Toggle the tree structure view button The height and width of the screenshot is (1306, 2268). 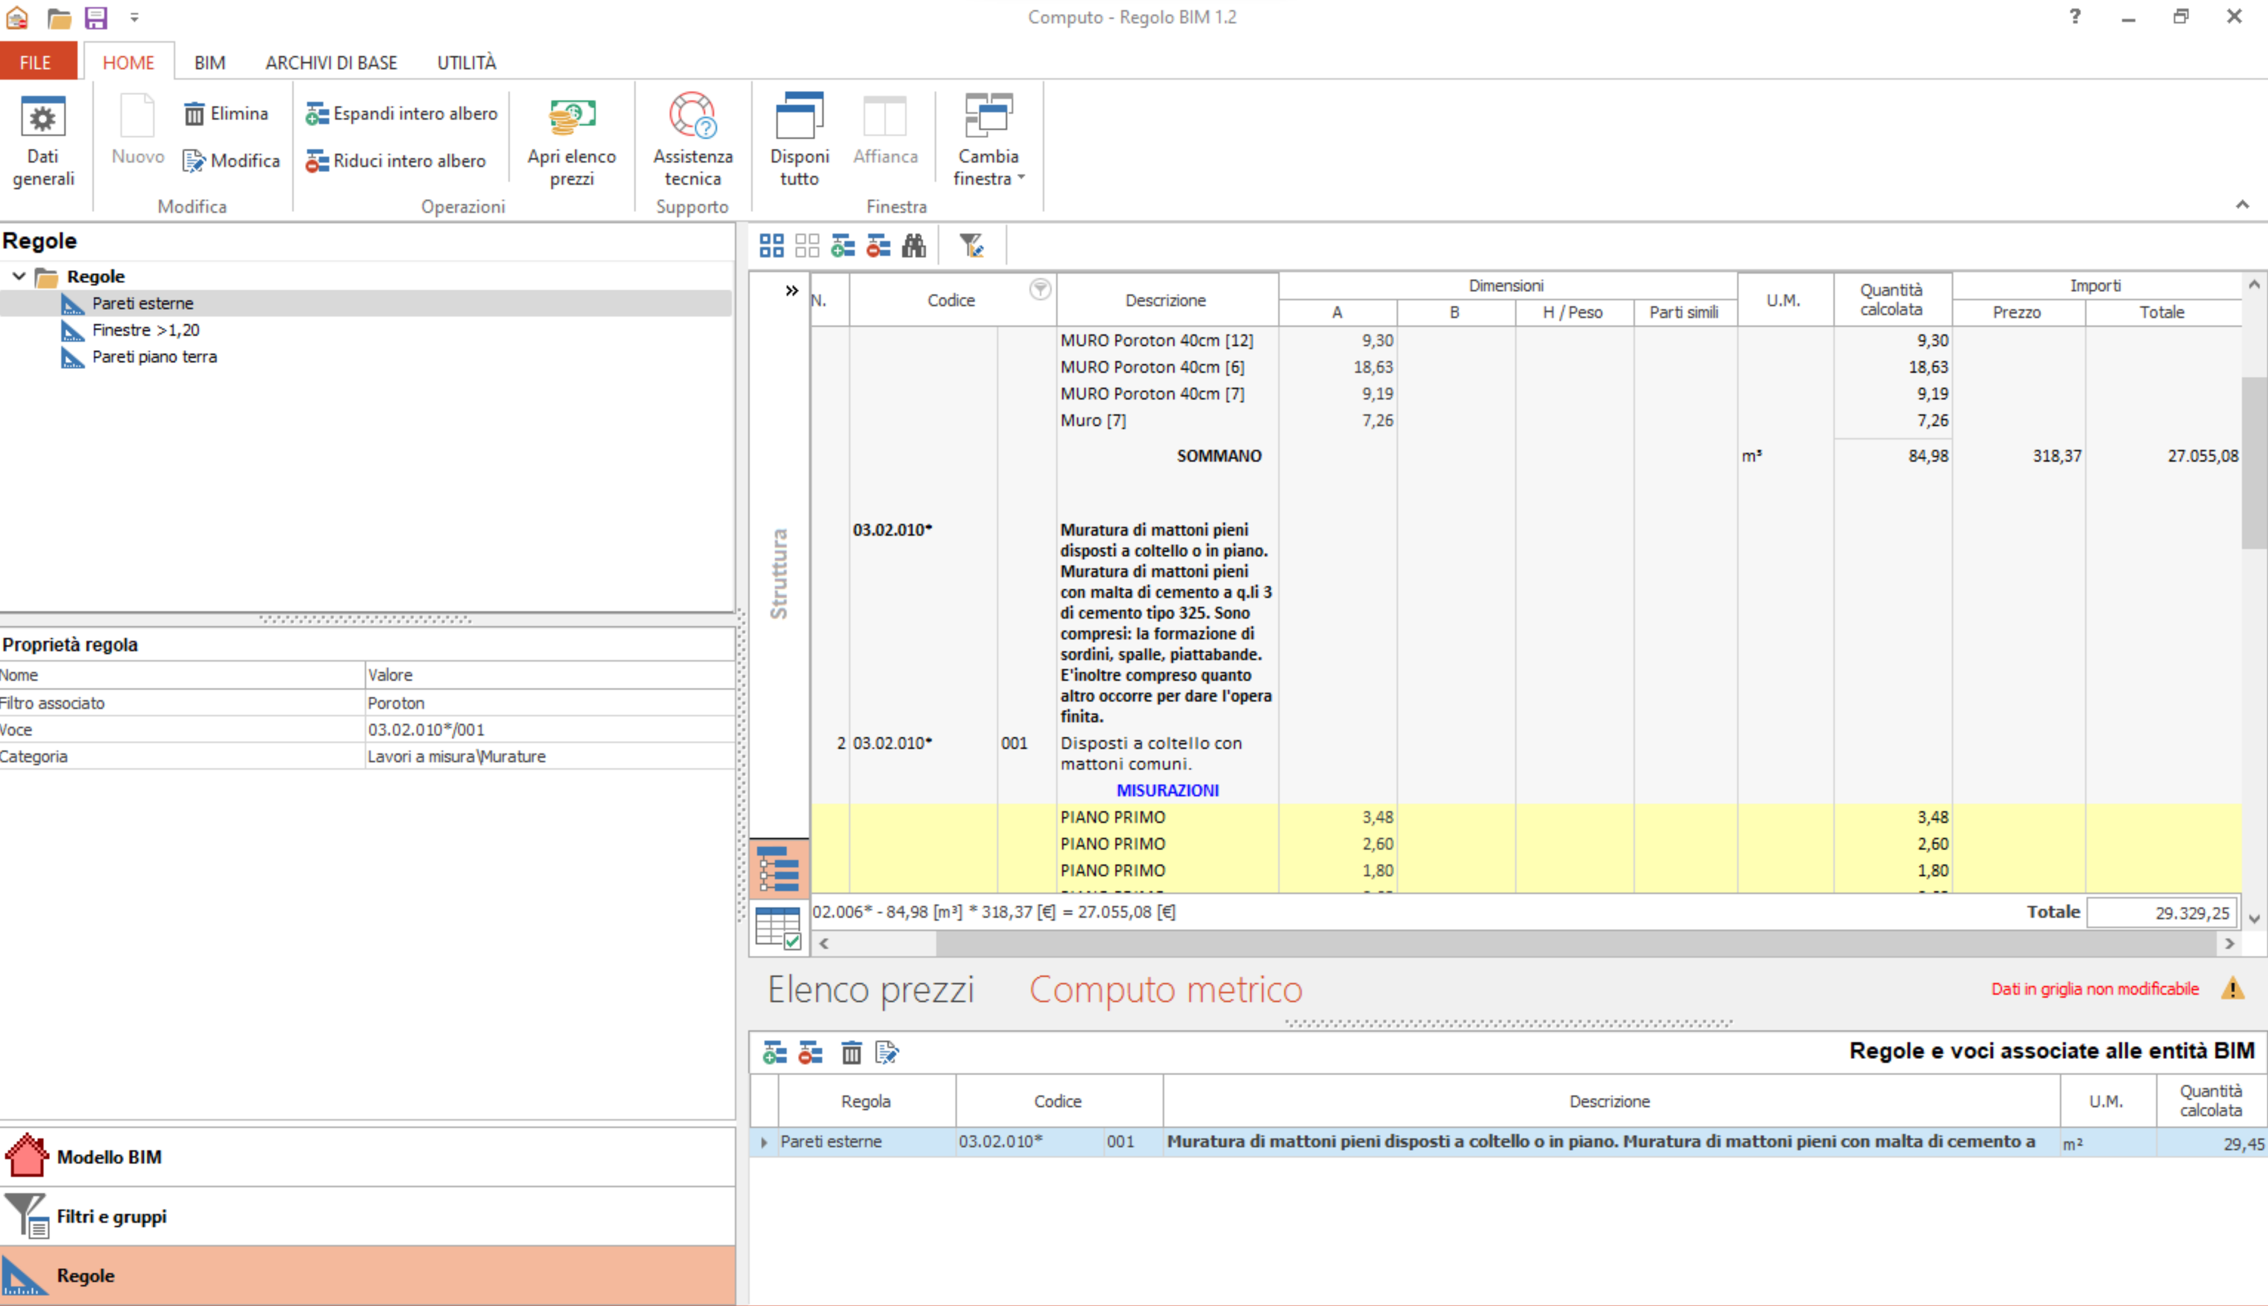778,868
